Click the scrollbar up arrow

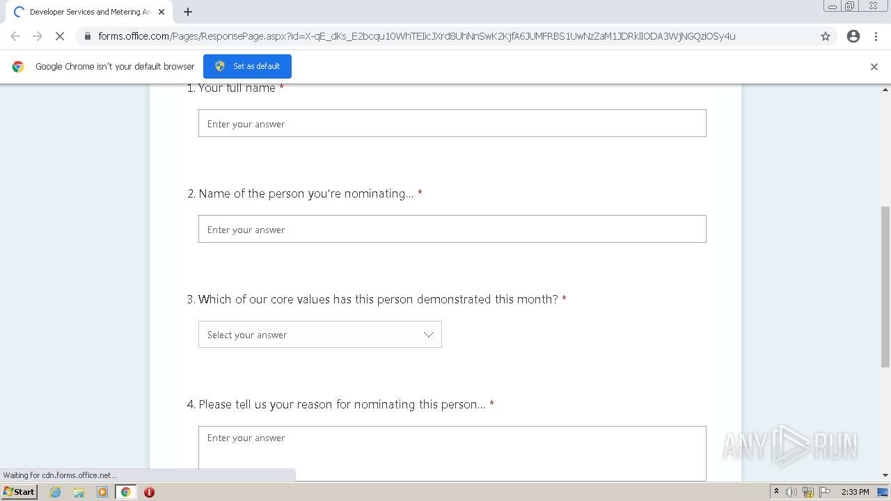(x=885, y=90)
